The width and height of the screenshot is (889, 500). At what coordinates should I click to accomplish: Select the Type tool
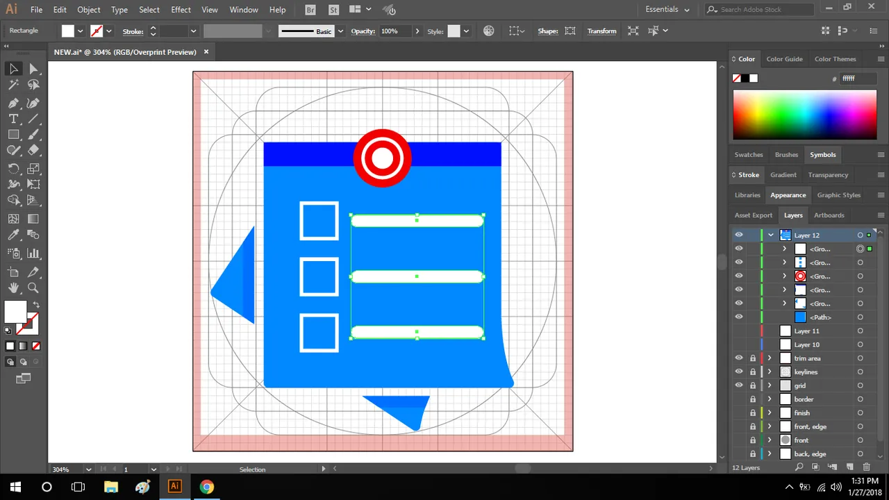pyautogui.click(x=13, y=119)
